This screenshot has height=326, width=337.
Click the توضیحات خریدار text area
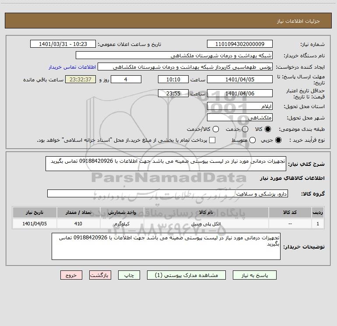click(166, 246)
